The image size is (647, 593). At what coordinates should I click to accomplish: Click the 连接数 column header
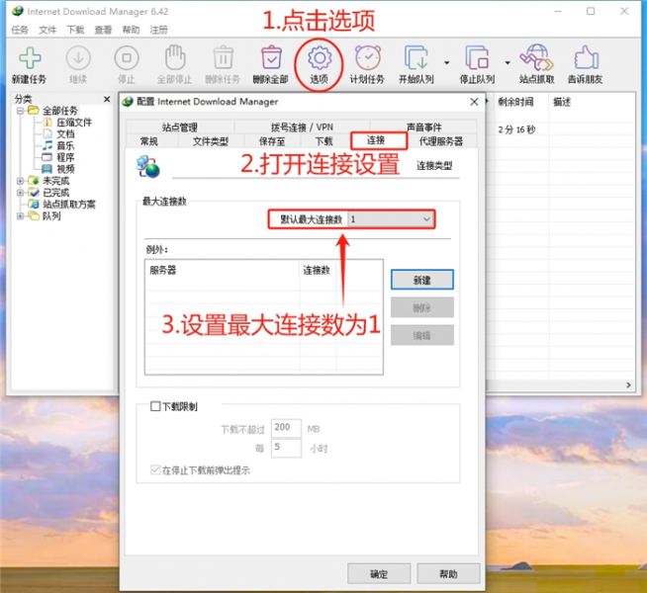pyautogui.click(x=317, y=271)
